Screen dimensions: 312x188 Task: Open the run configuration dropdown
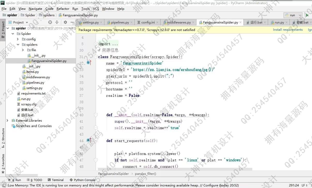pos(293,15)
